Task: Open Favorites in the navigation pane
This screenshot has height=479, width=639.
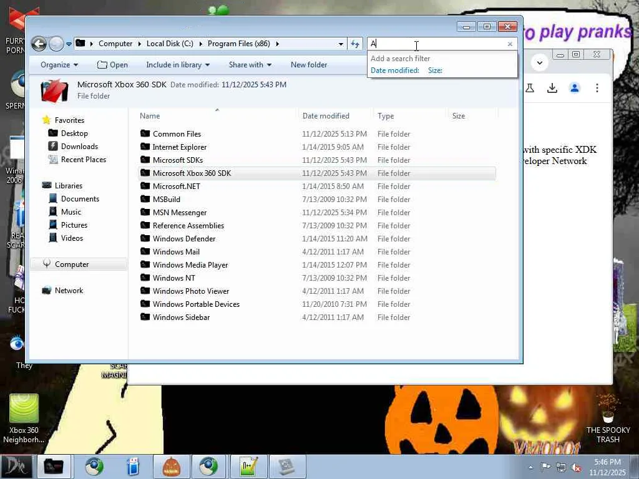Action: 69,120
